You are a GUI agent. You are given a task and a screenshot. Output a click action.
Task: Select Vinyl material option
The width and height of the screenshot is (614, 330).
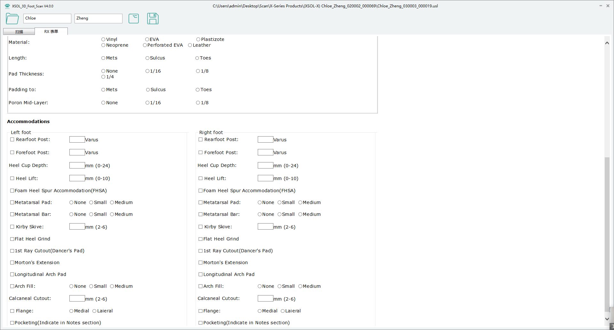click(103, 39)
